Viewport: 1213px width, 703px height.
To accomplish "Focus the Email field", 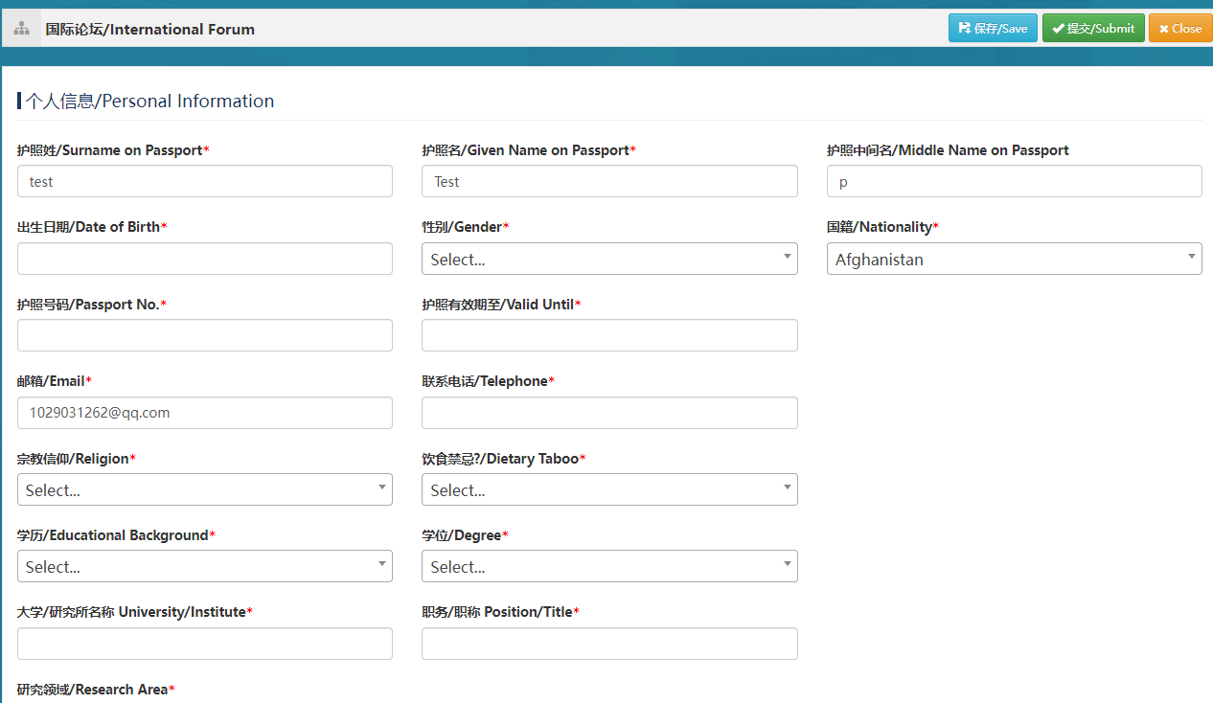I will point(205,413).
